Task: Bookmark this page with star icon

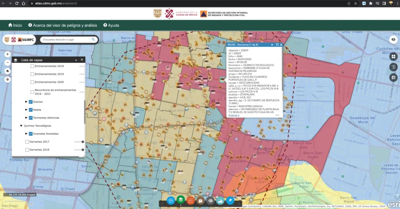Action: tap(356, 3)
